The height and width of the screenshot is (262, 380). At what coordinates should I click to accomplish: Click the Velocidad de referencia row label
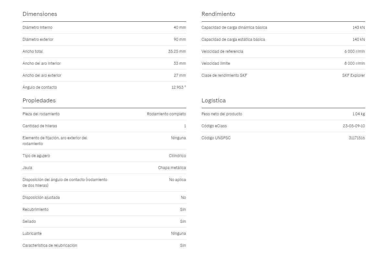click(222, 51)
